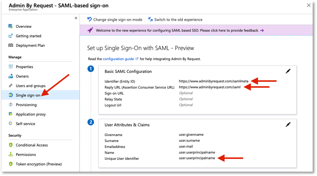Click the Getting started icon
The height and width of the screenshot is (176, 317).
click(x=11, y=36)
